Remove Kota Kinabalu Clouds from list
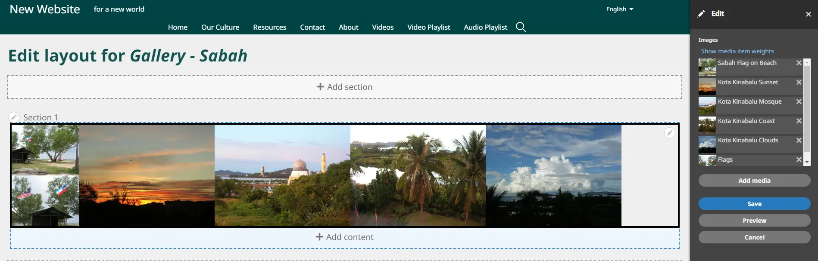The image size is (818, 261). [x=799, y=140]
